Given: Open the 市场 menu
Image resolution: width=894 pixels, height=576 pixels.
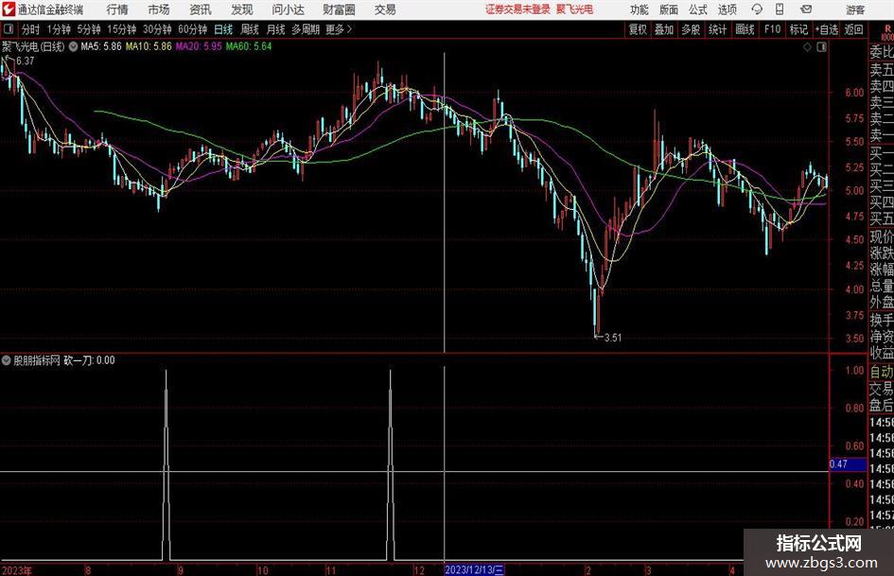Looking at the screenshot, I should click(159, 9).
